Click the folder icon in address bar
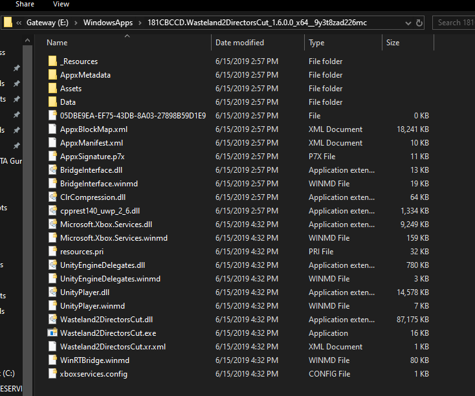The width and height of the screenshot is (475, 396). point(8,23)
